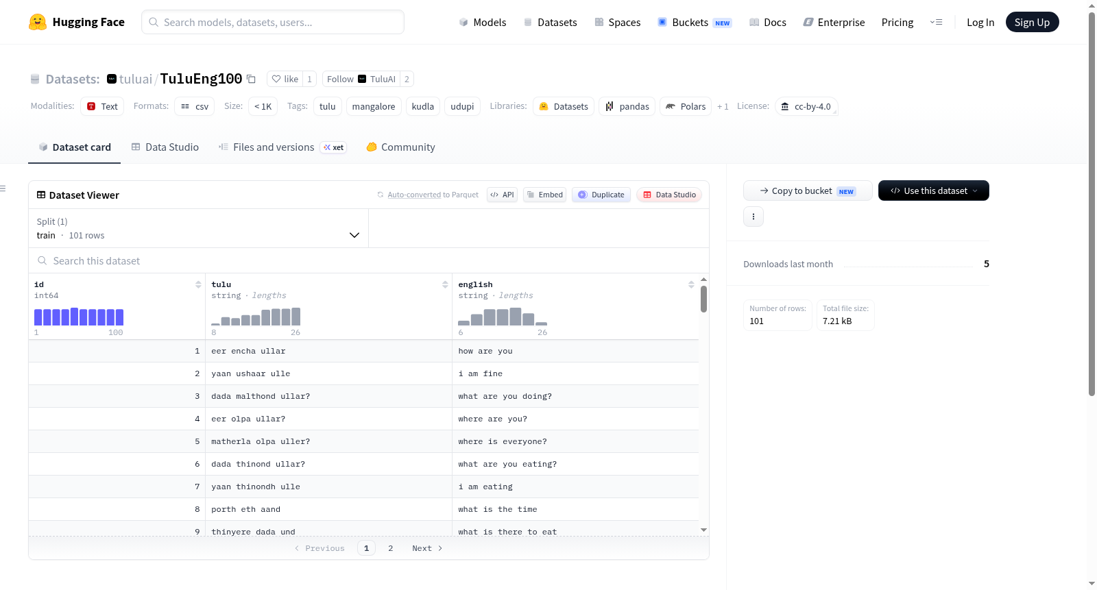This screenshot has height=590, width=1097.
Task: Go to Spaces in the navbar
Action: [x=618, y=23]
